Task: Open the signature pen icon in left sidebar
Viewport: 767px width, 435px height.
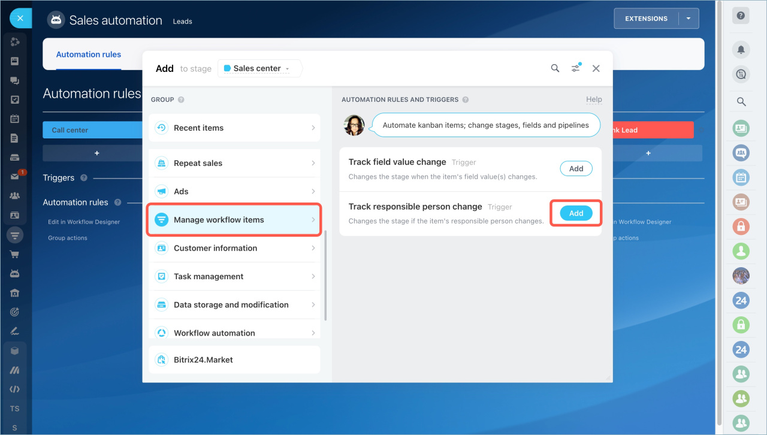Action: coord(15,331)
